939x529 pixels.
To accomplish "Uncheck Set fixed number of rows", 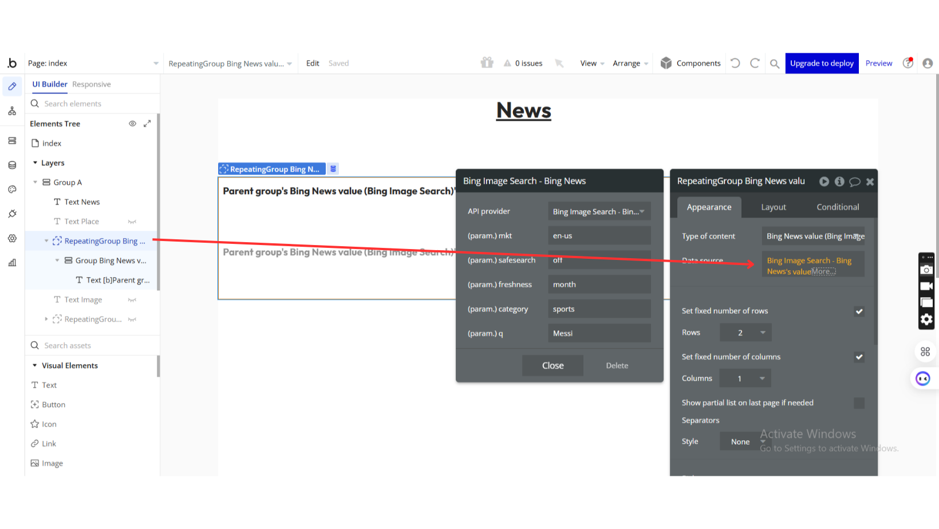I will 859,311.
